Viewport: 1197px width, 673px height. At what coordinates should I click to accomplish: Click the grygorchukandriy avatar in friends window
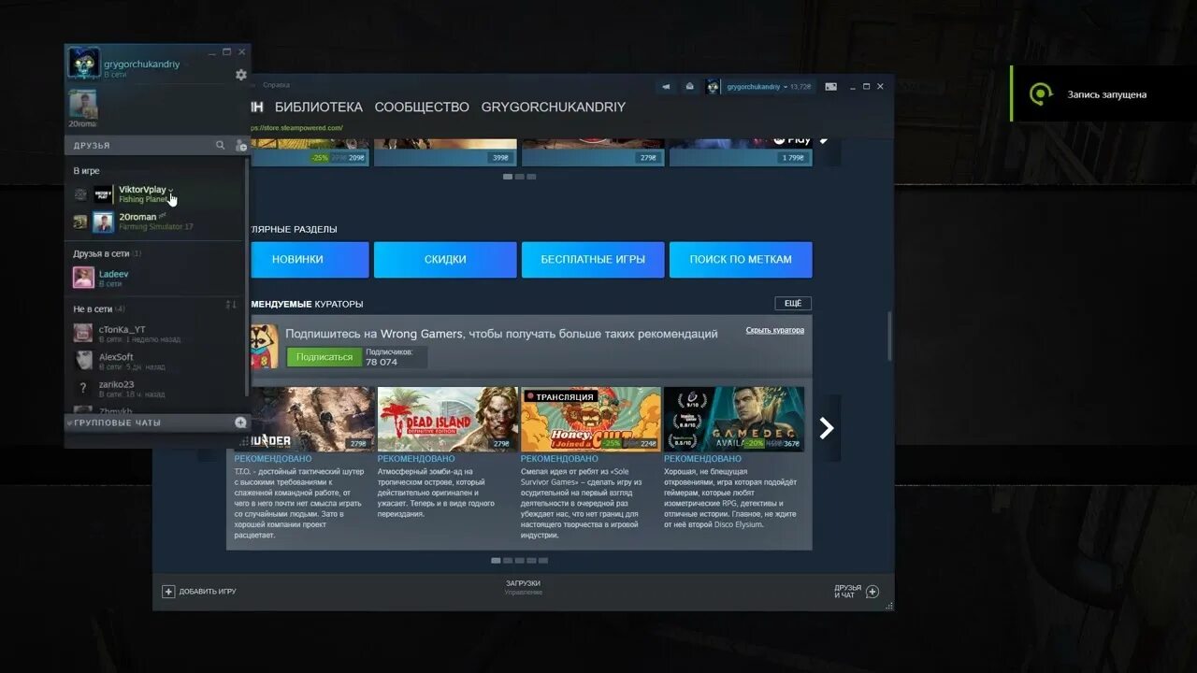point(83,64)
